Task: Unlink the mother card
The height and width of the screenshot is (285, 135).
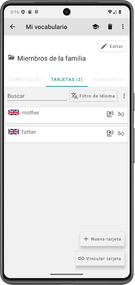Action: pyautogui.click(x=121, y=114)
